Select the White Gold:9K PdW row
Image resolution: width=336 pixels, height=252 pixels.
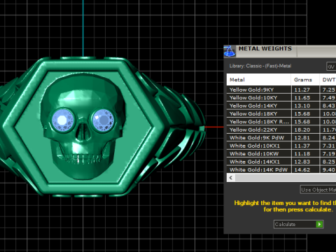tap(281, 138)
